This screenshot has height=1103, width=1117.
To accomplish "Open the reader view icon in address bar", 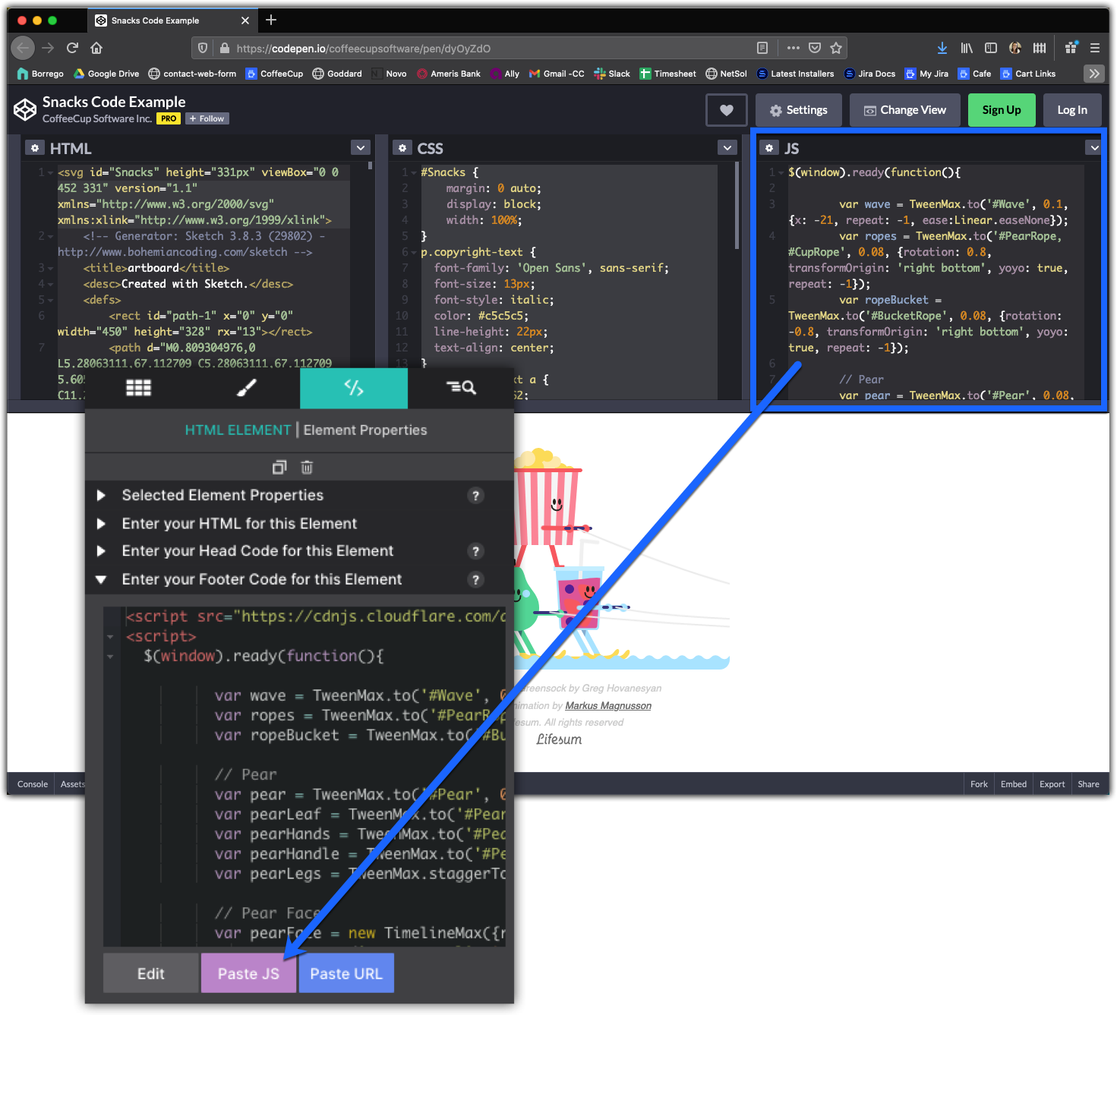I will 762,48.
